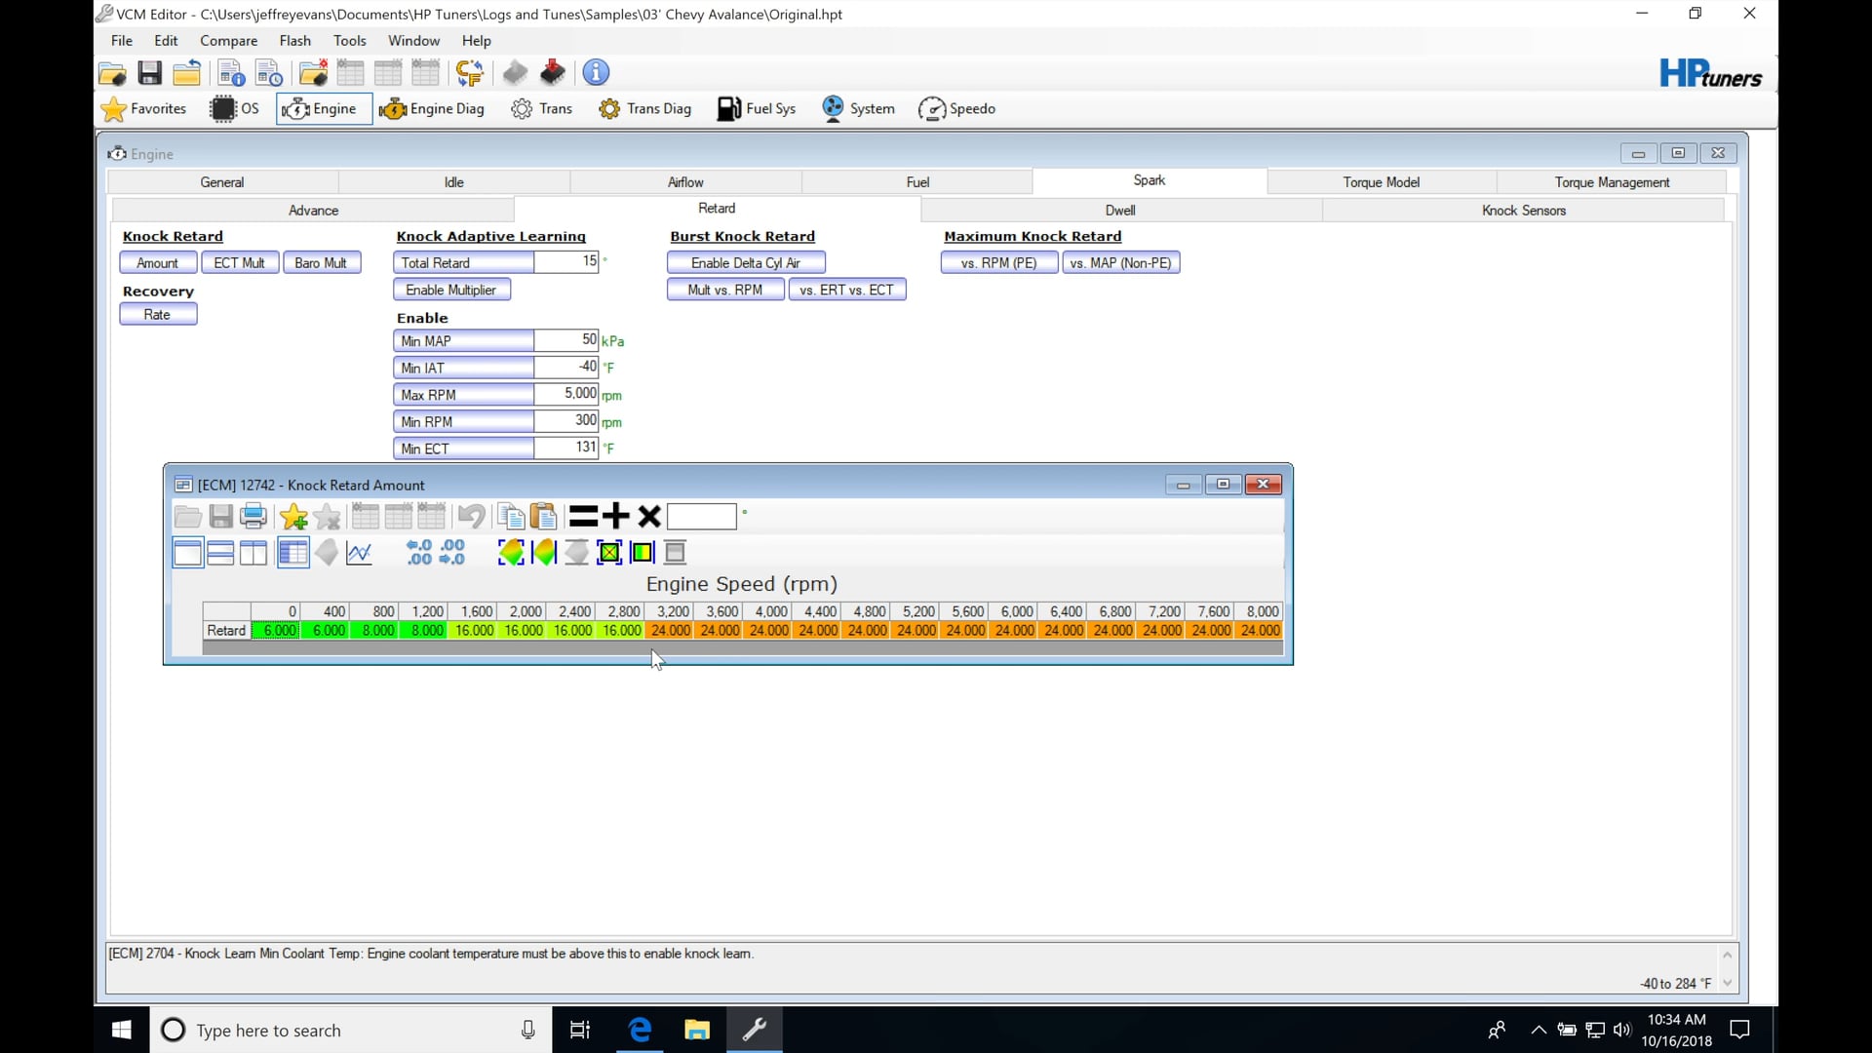Open the Engine Diag section
The image size is (1872, 1053).
[x=432, y=109]
